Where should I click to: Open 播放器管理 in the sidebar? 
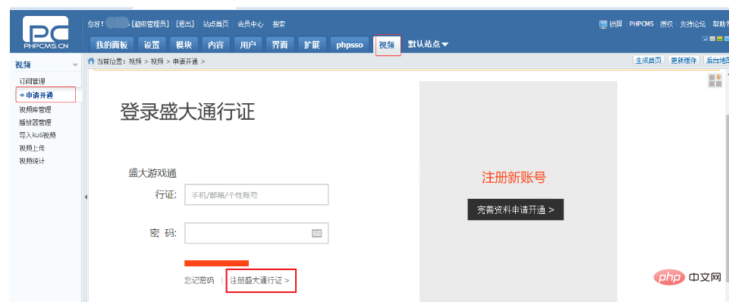click(x=36, y=122)
